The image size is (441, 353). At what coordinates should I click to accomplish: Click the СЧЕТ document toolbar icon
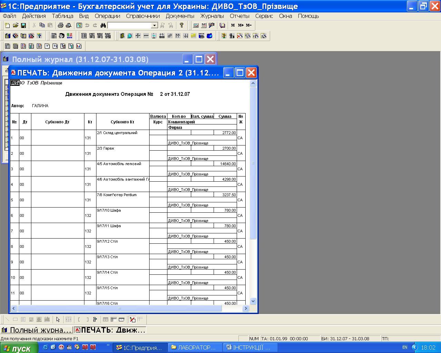tap(92, 36)
